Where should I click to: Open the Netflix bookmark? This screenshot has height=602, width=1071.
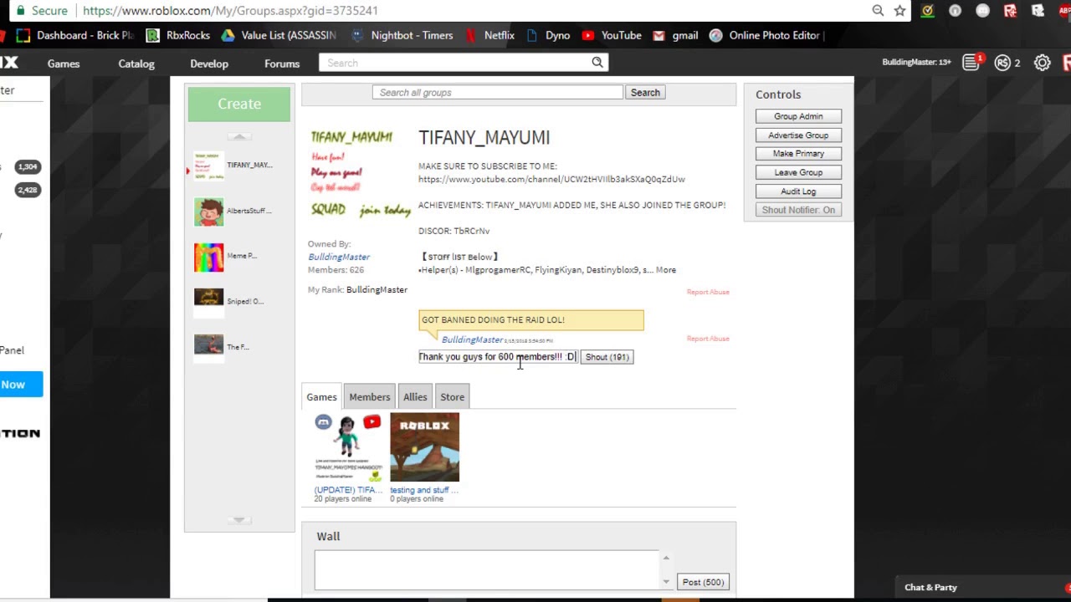489,35
